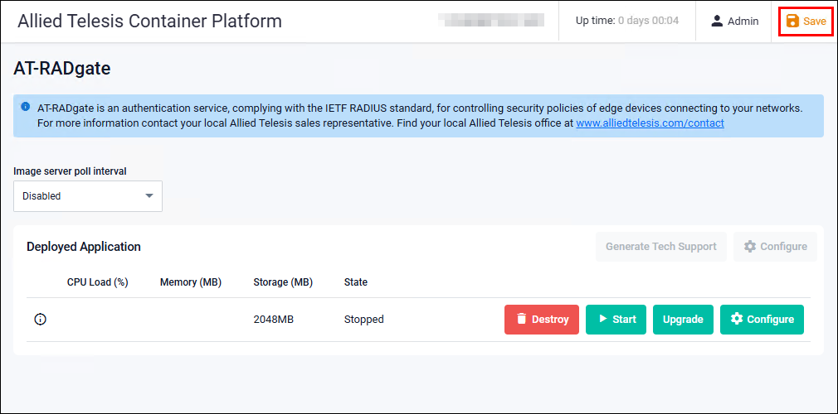Click the Storage (MB) column header
838x414 pixels.
pyautogui.click(x=283, y=282)
